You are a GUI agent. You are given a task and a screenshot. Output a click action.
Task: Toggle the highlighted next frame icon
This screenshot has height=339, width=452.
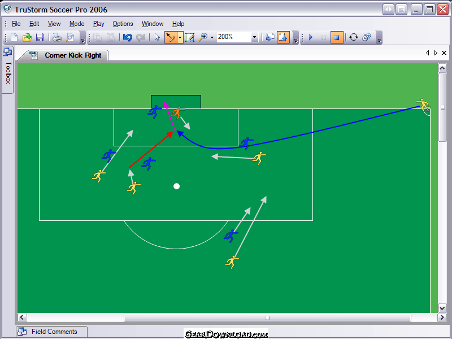coord(284,37)
